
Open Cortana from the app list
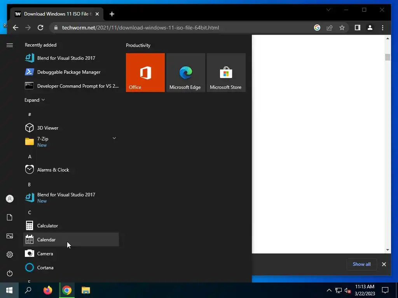tap(71, 267)
